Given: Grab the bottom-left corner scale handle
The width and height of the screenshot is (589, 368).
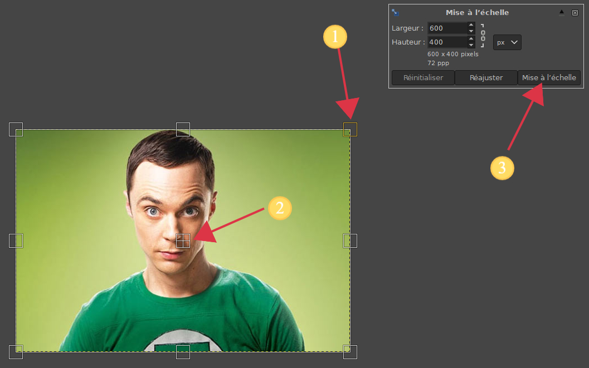Looking at the screenshot, I should pyautogui.click(x=16, y=351).
